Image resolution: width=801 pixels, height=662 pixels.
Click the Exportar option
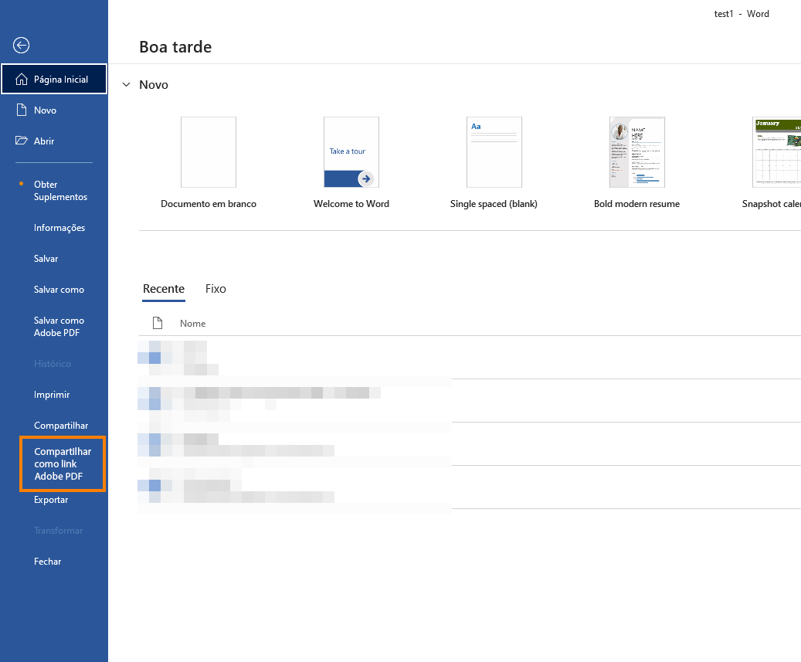click(50, 499)
